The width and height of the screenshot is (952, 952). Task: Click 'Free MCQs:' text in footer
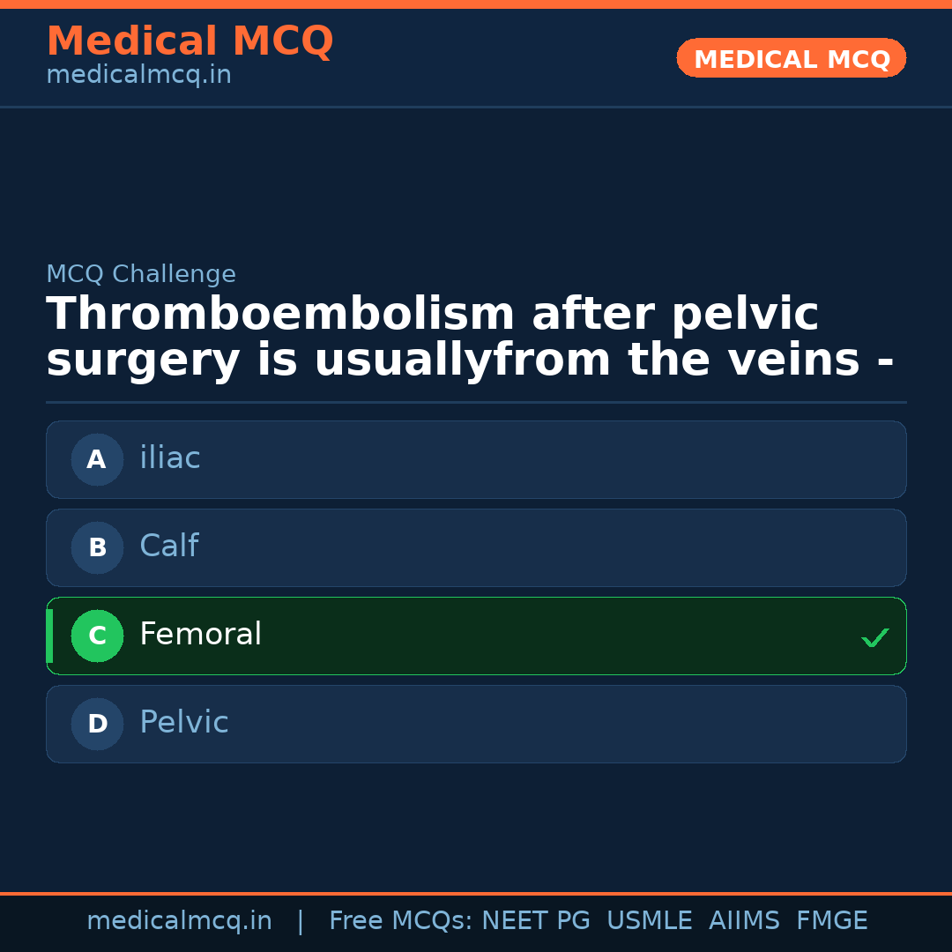click(x=401, y=921)
